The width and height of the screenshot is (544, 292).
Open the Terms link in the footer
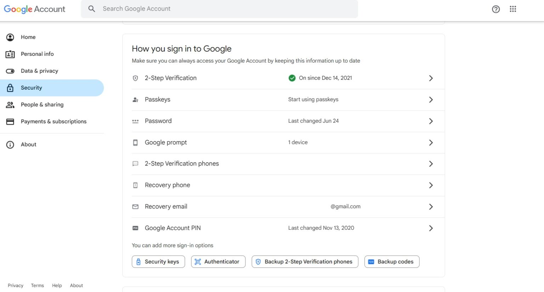[x=37, y=285]
